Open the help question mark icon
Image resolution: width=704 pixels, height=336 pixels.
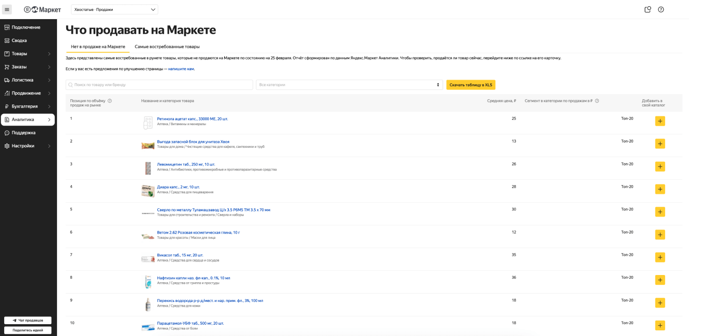[x=661, y=9]
